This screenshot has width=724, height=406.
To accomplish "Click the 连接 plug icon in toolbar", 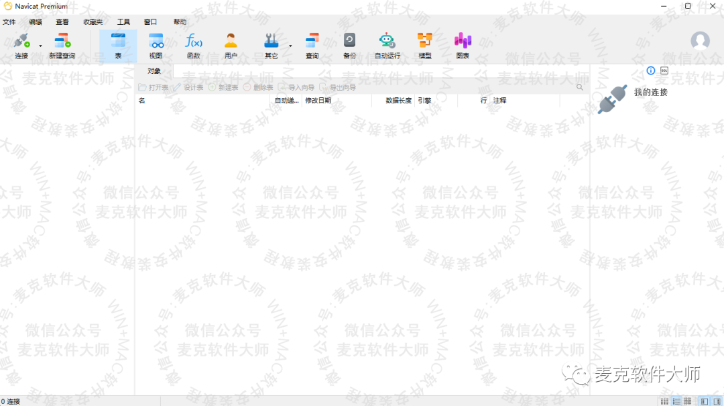I will 21,41.
